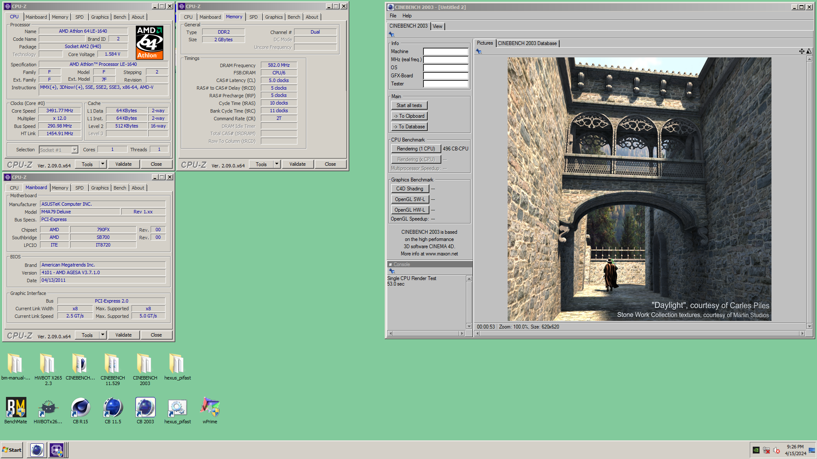Click the DRAM Frequency value 582.0 MHz
Screen dimensions: 817x459
coord(279,65)
